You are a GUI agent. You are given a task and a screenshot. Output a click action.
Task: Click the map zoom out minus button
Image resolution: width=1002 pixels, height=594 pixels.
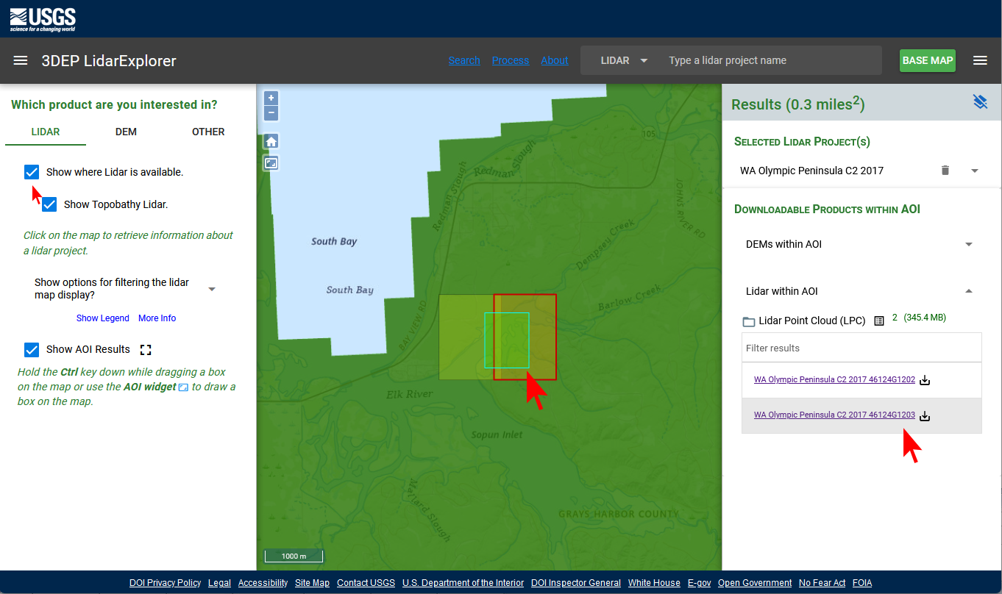tap(271, 113)
